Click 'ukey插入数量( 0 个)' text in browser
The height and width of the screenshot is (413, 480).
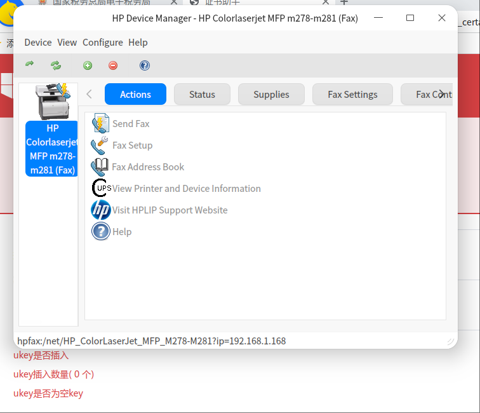click(x=53, y=374)
